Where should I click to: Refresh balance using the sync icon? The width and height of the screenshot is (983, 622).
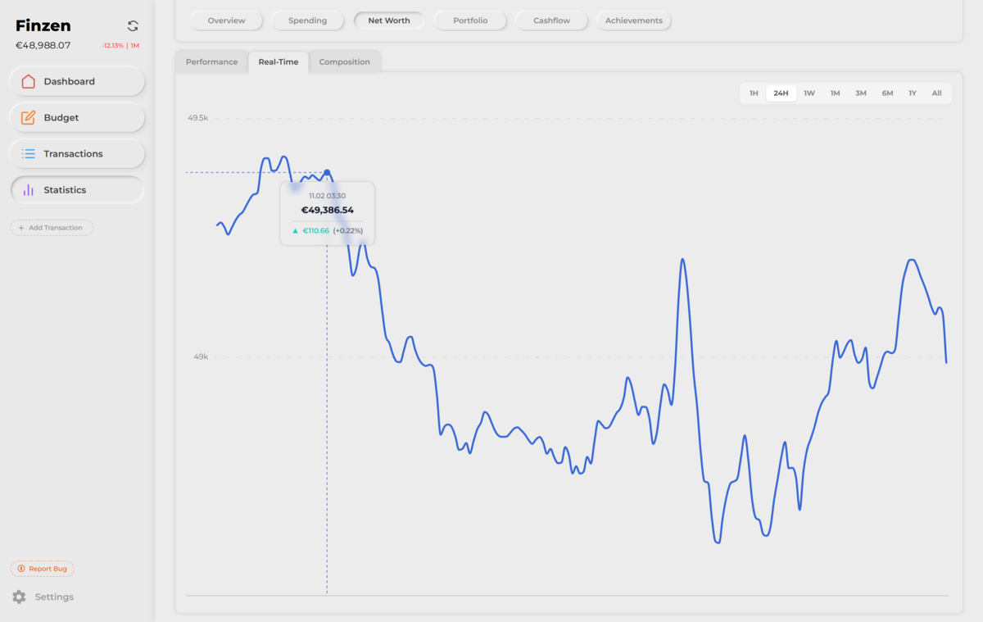pos(132,25)
